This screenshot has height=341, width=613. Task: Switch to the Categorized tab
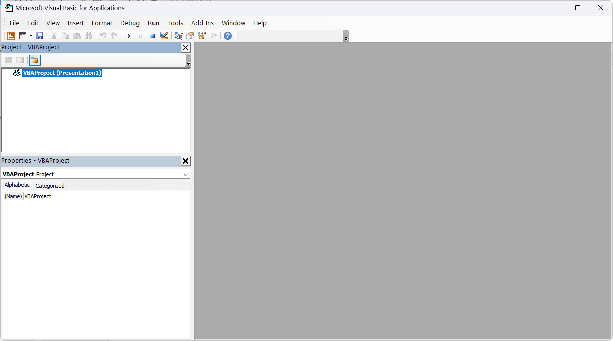[x=50, y=186]
